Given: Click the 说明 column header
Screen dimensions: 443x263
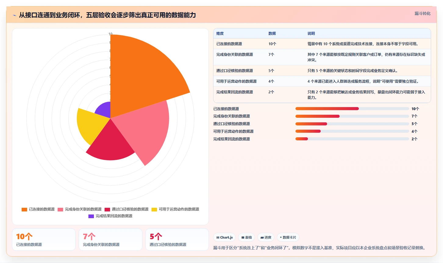Looking at the screenshot, I should [x=311, y=34].
